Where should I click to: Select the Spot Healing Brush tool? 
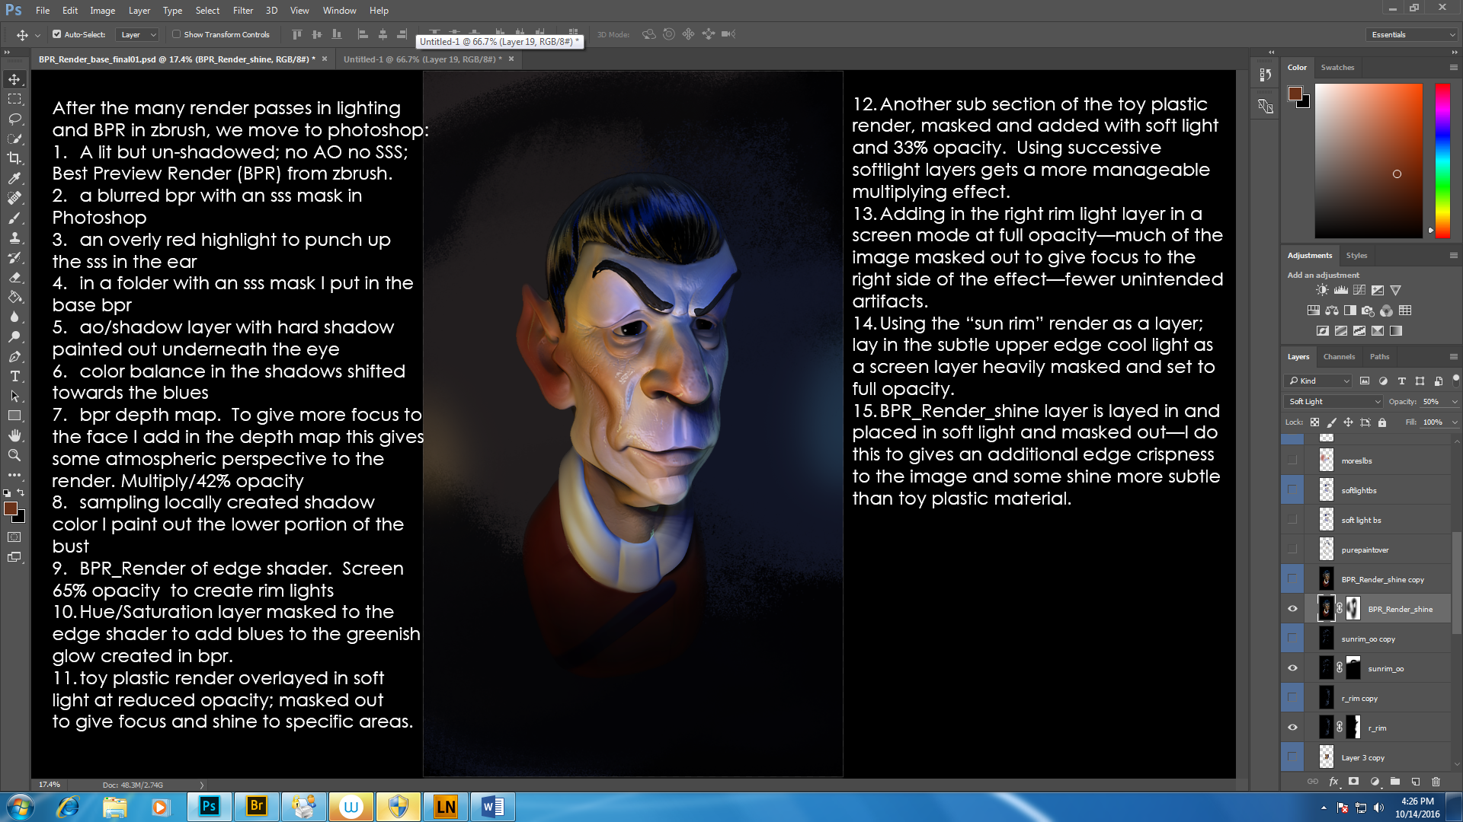pos(14,198)
